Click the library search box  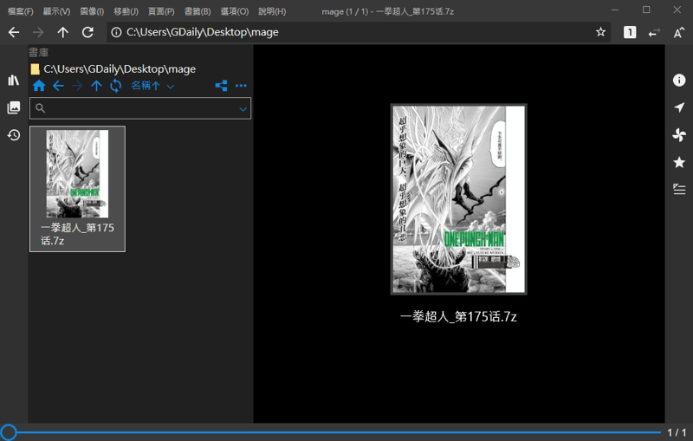140,108
